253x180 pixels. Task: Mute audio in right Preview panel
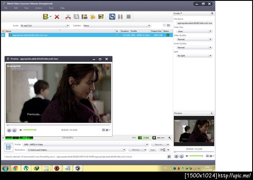[x=187, y=156]
